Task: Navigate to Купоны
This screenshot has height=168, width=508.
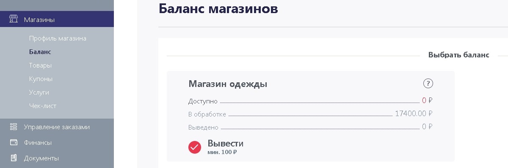Action: pyautogui.click(x=41, y=79)
